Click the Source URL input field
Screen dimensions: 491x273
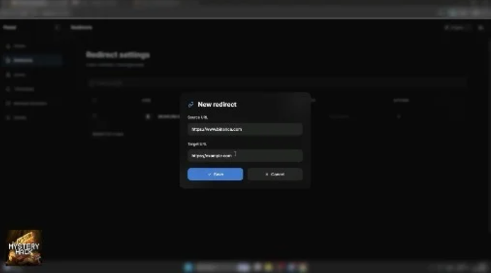coord(245,129)
